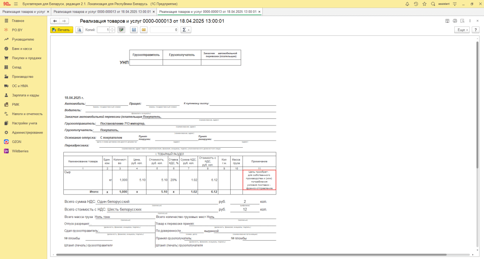The height and width of the screenshot is (259, 484).
Task: Open help with the question mark button
Action: tap(475, 30)
